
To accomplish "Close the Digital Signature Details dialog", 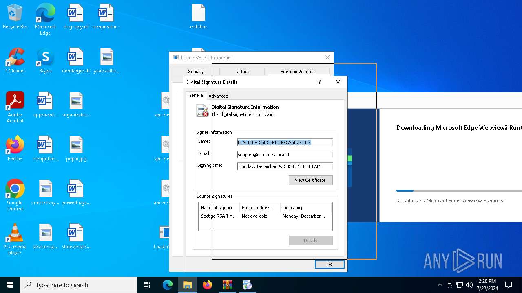I will [x=338, y=82].
